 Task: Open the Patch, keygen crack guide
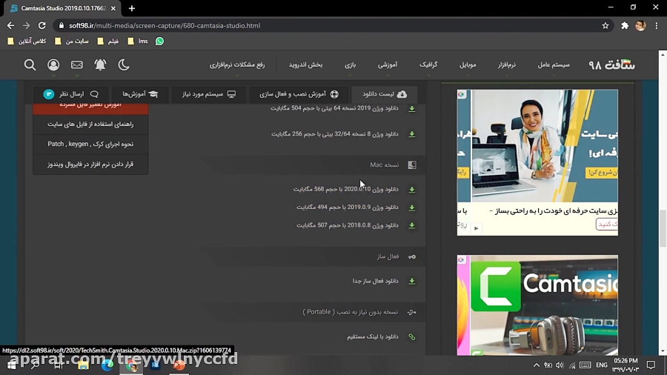pos(90,144)
